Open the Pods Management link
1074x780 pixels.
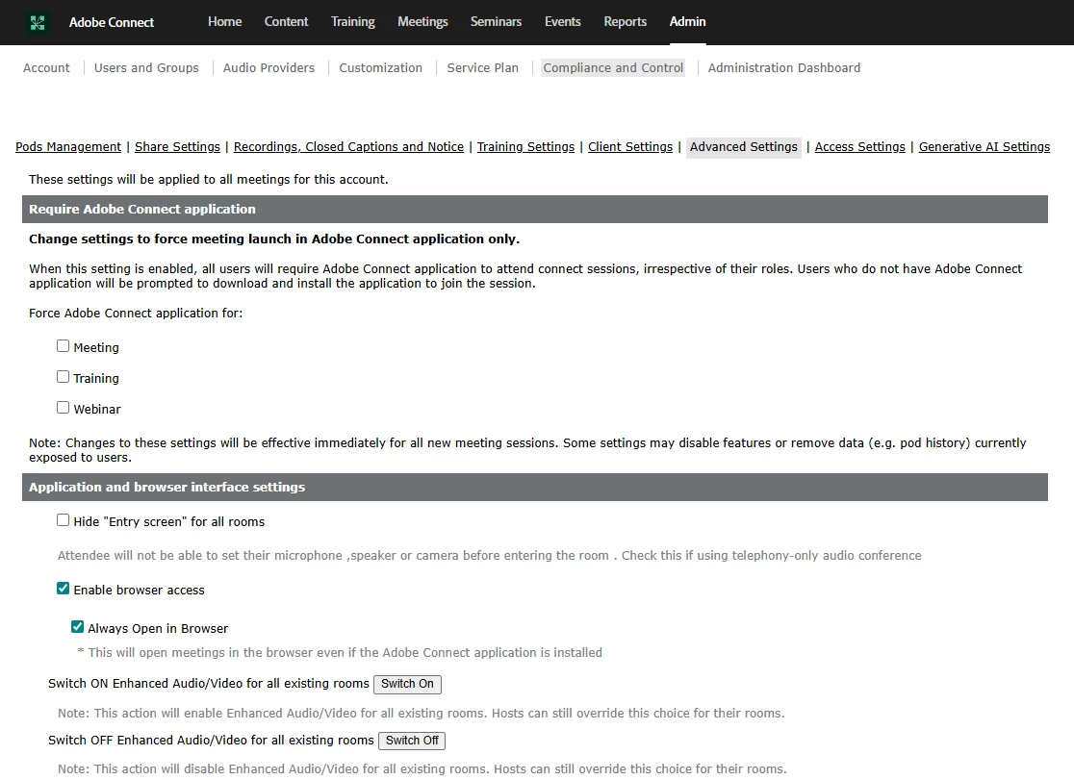pyautogui.click(x=68, y=146)
